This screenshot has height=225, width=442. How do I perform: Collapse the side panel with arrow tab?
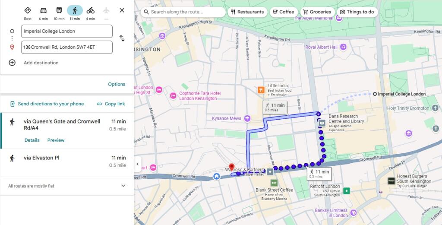pyautogui.click(x=138, y=164)
